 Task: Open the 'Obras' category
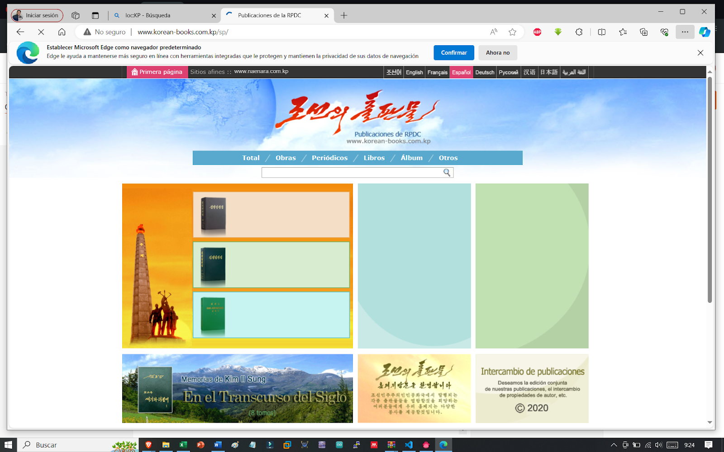(x=286, y=158)
